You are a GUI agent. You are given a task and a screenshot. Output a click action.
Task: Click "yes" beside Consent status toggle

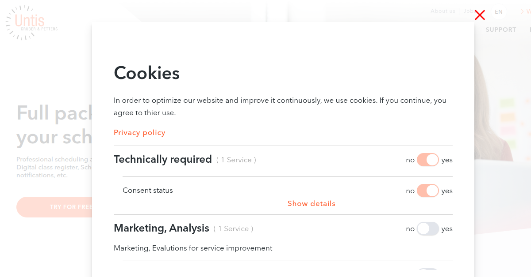coord(447,191)
